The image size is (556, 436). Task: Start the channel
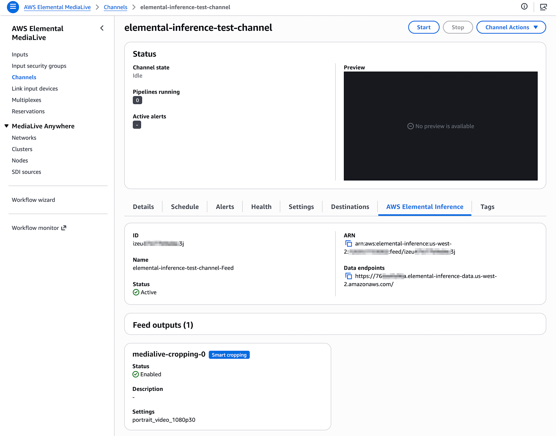[x=423, y=27]
